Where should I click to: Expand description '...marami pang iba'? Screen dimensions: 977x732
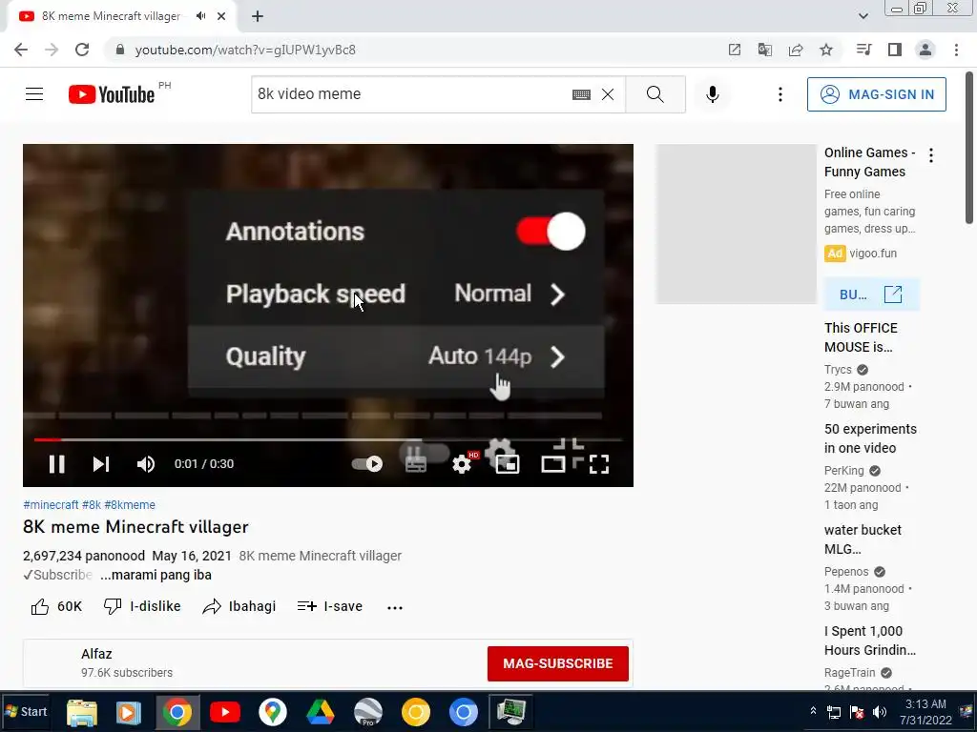click(x=156, y=575)
